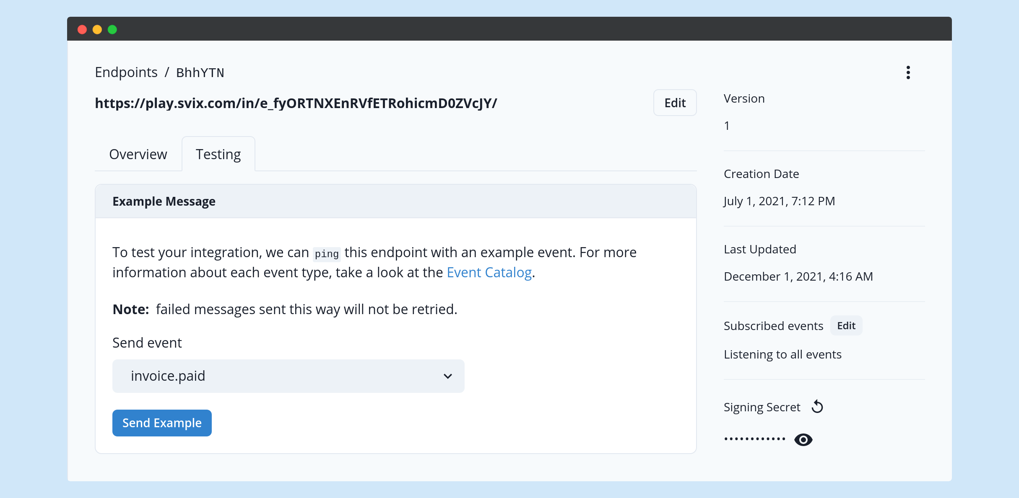Click the Send Example button

pos(162,423)
